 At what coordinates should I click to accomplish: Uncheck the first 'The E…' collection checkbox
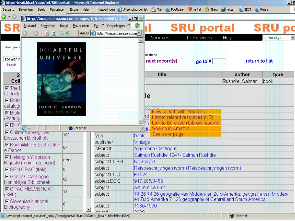[7, 88]
